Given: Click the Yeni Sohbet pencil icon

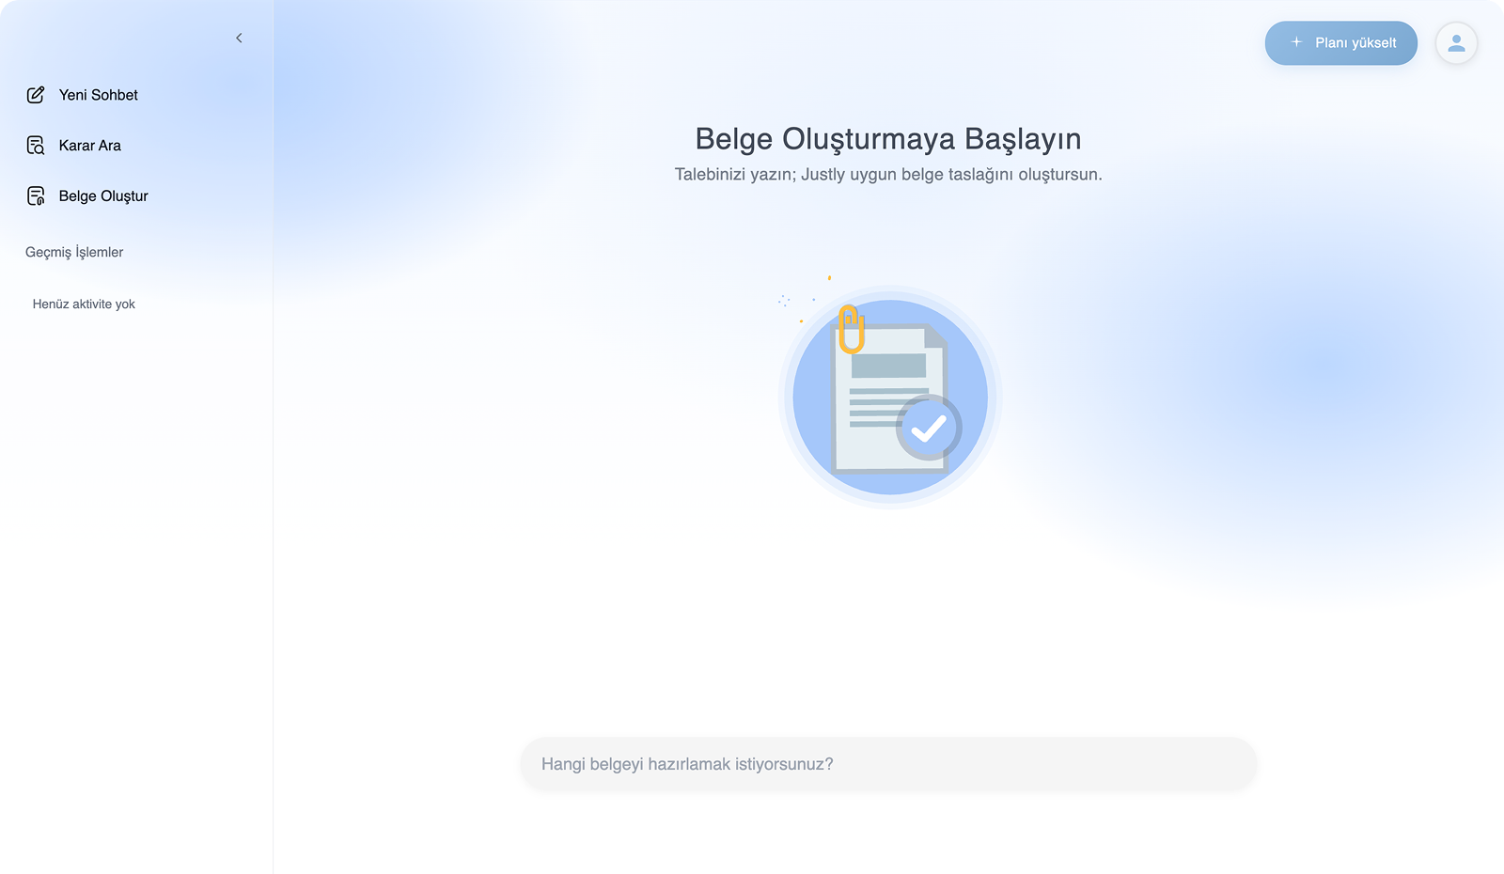Looking at the screenshot, I should point(36,95).
